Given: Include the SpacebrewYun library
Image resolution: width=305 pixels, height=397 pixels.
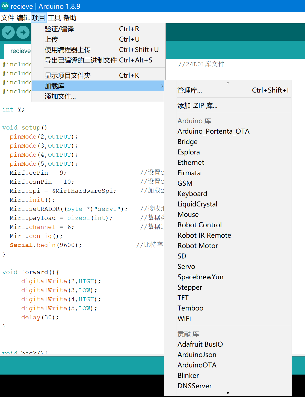Looking at the screenshot, I should (x=228, y=277).
